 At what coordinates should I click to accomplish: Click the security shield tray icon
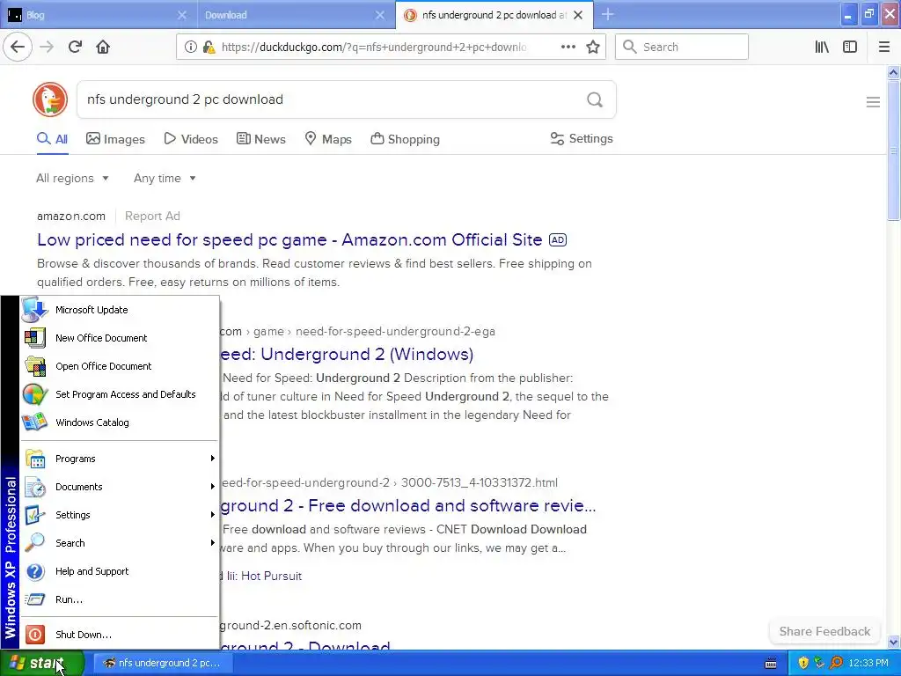coord(802,663)
